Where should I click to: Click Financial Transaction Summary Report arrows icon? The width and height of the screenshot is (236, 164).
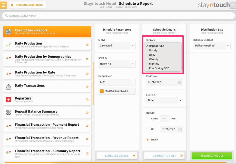click(x=8, y=152)
